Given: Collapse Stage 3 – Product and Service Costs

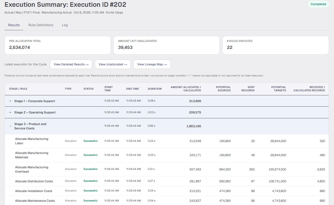Looking at the screenshot, I should [11, 126].
